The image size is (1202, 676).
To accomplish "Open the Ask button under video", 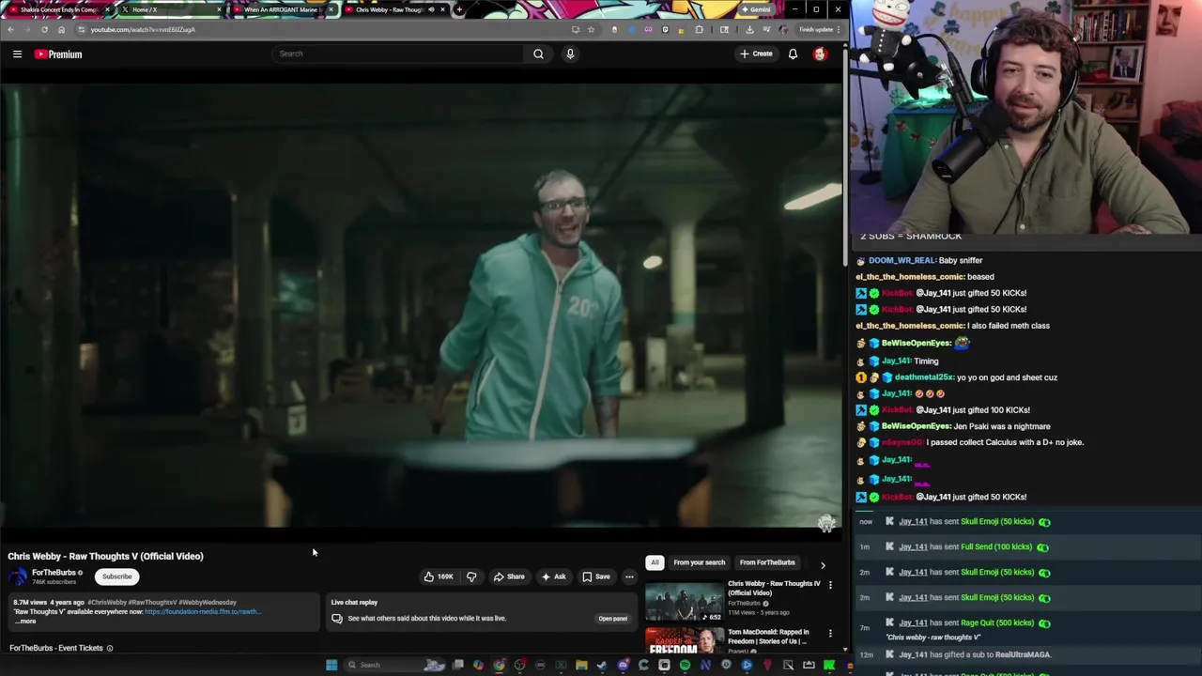I will pos(553,576).
